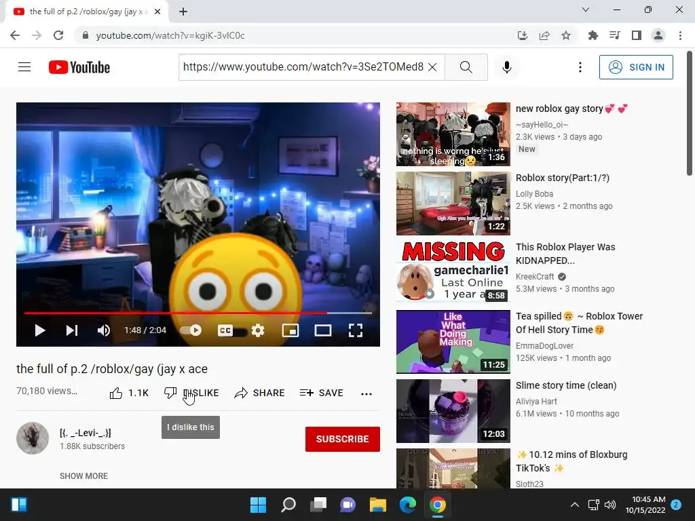
Task: Close the YouTube tab
Action: click(157, 12)
